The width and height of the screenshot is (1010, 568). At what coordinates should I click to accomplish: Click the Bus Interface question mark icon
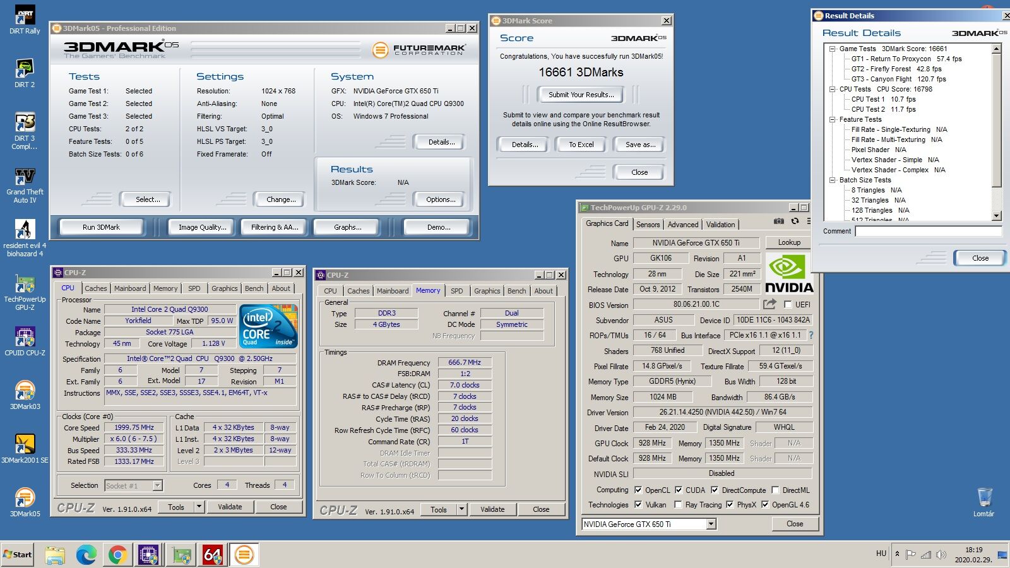811,335
